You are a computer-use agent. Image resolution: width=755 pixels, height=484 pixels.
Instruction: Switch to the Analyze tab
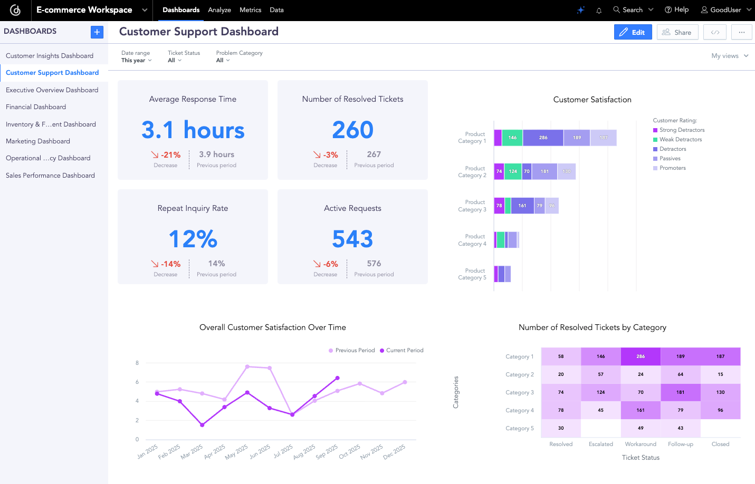pyautogui.click(x=219, y=10)
